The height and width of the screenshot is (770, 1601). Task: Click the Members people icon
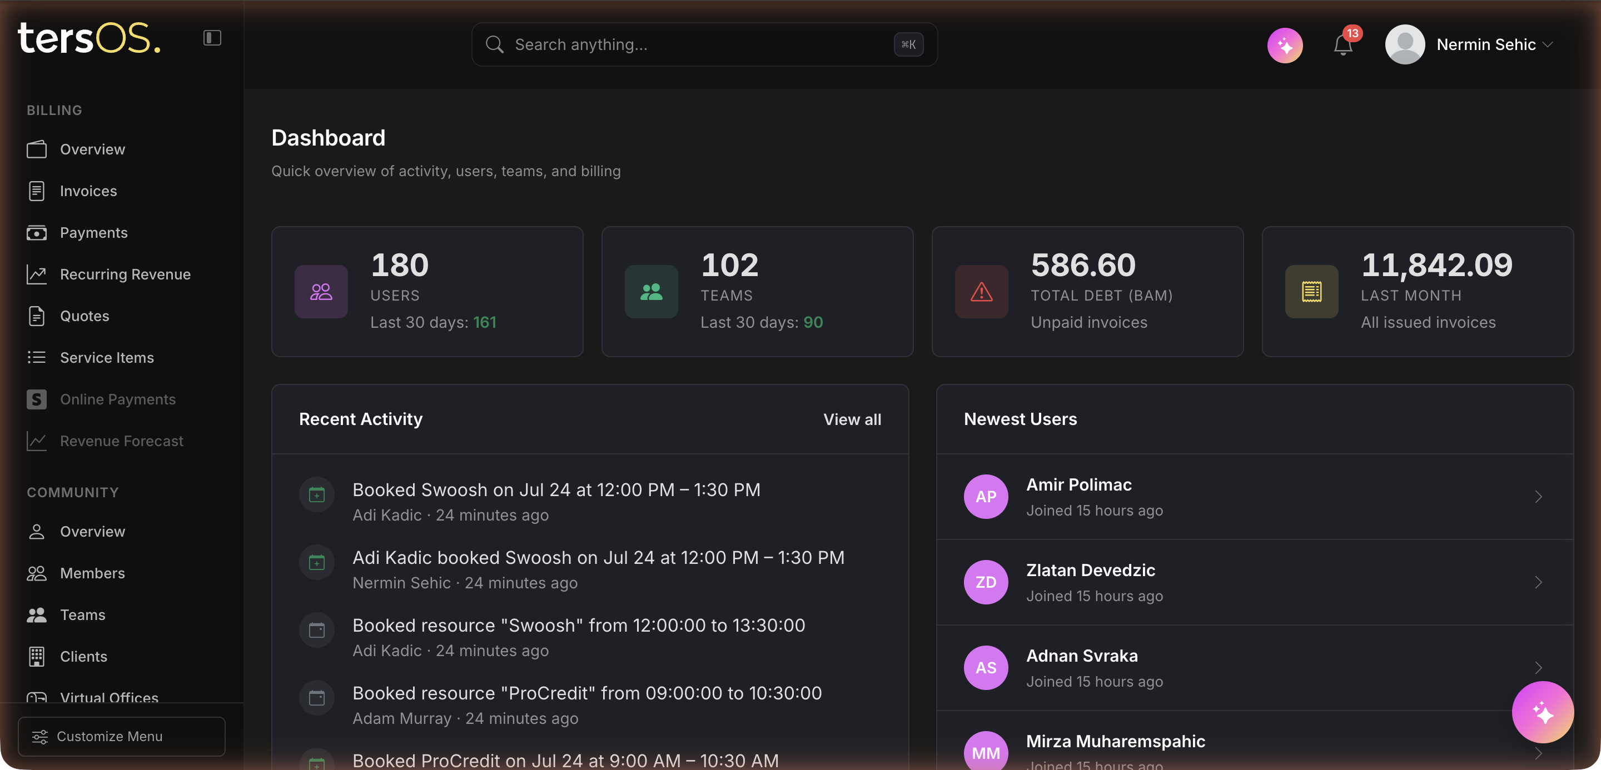click(x=37, y=573)
